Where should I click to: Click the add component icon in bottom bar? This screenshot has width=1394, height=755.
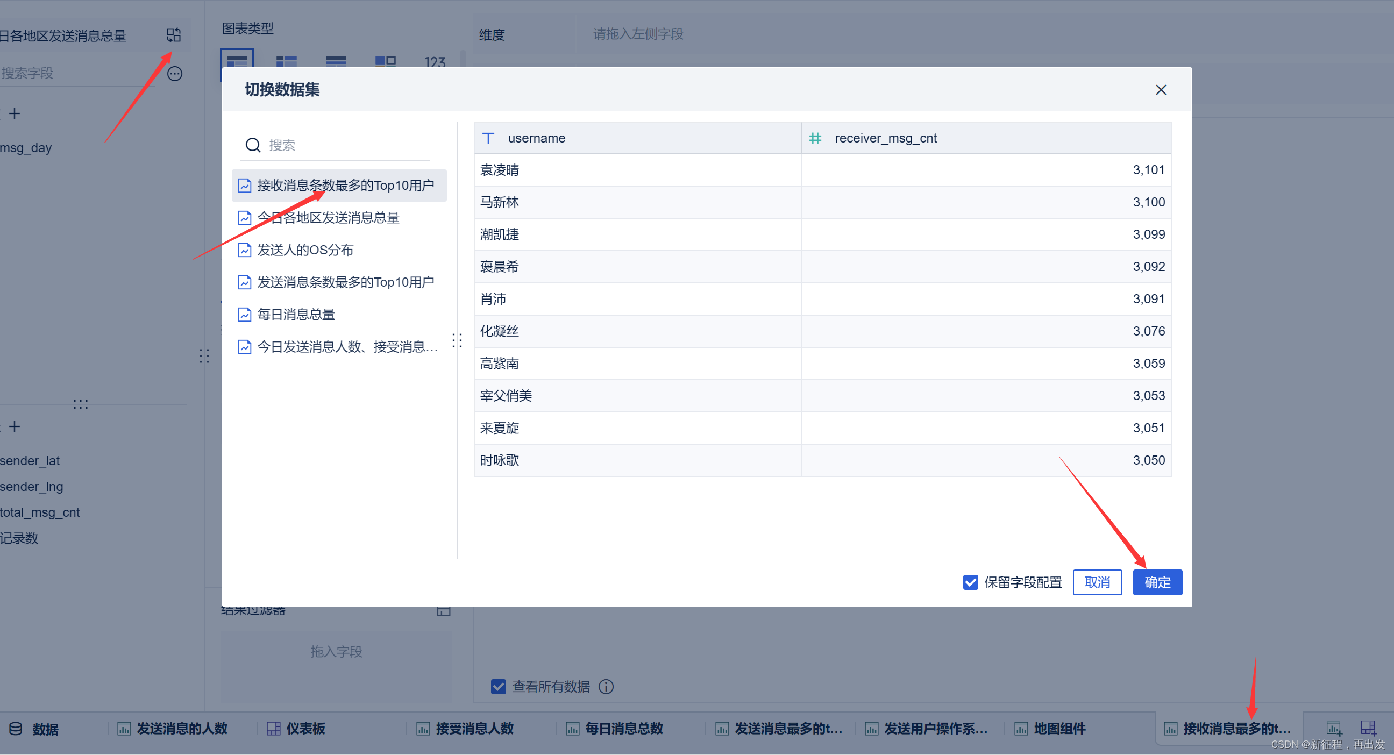pos(1334,729)
